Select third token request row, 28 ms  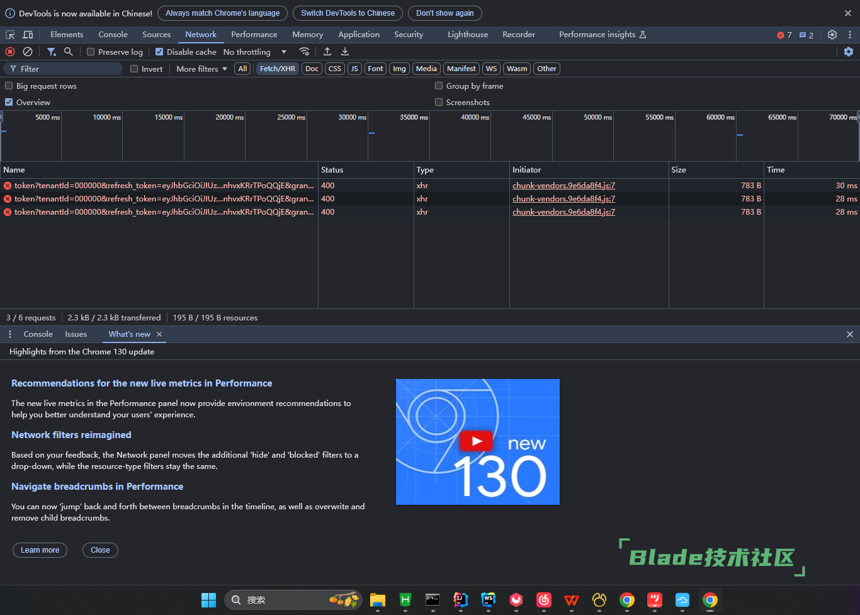click(x=430, y=212)
